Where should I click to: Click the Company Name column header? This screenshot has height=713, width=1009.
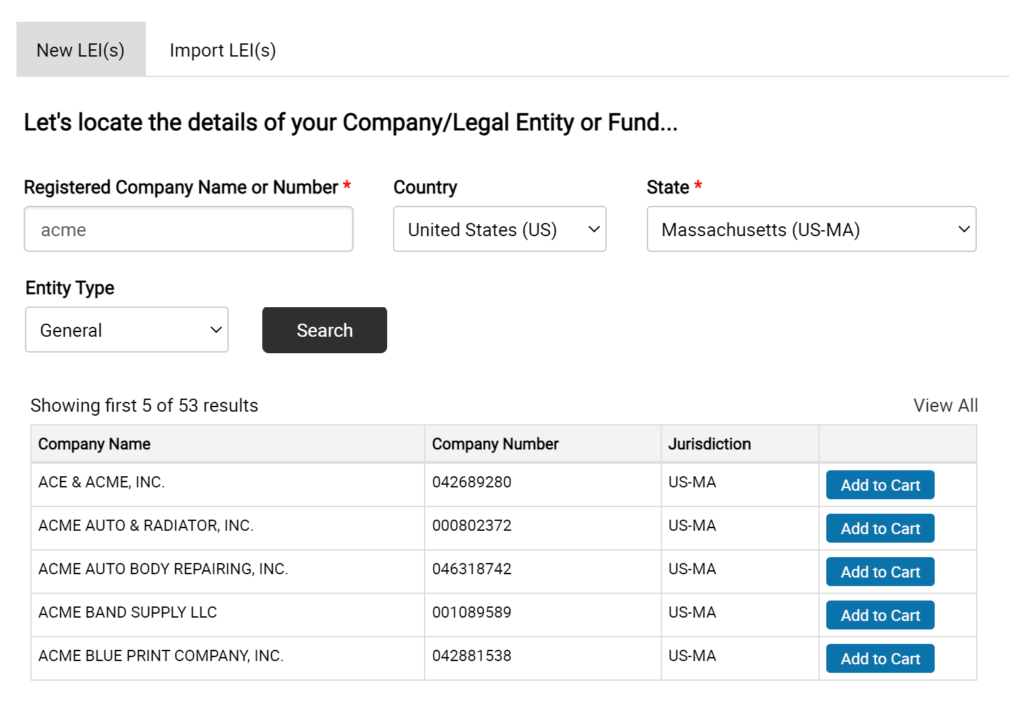(x=93, y=443)
